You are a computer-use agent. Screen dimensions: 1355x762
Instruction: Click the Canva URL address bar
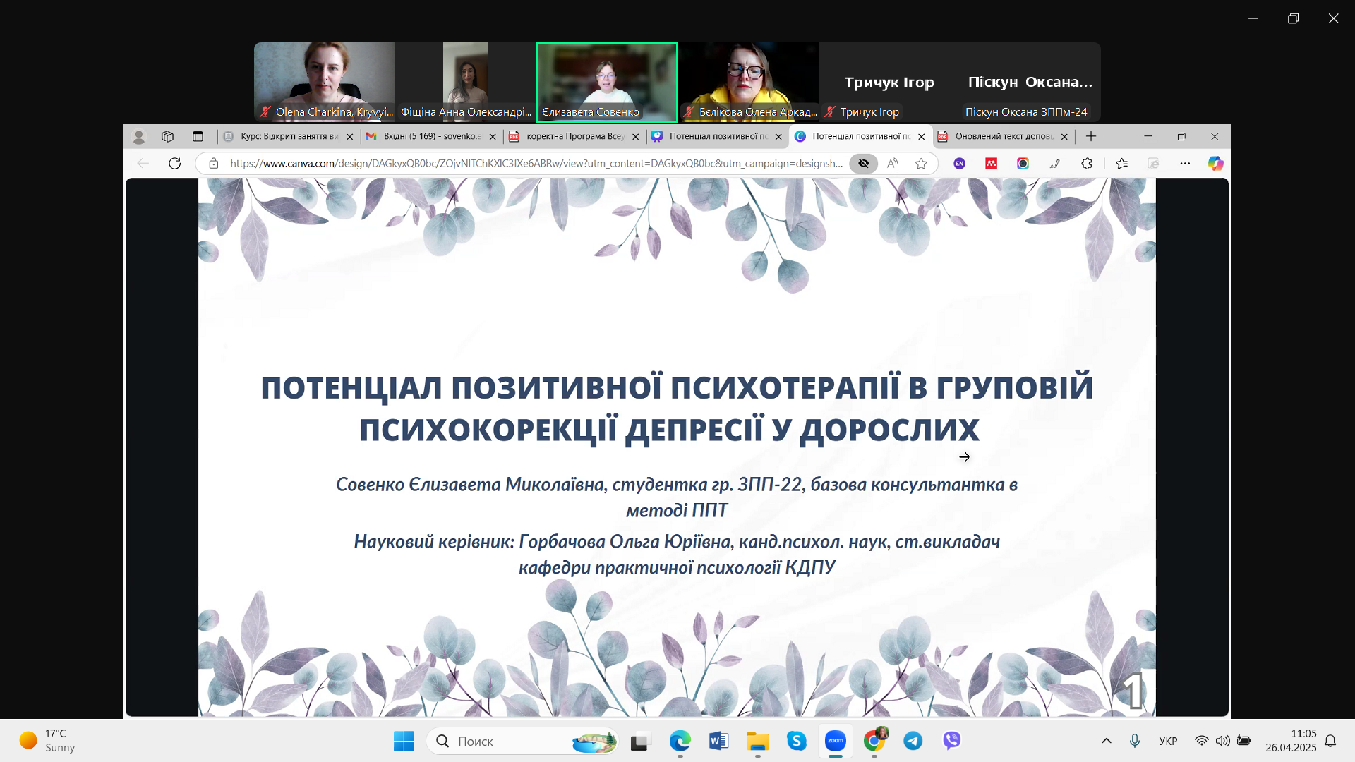pos(536,164)
